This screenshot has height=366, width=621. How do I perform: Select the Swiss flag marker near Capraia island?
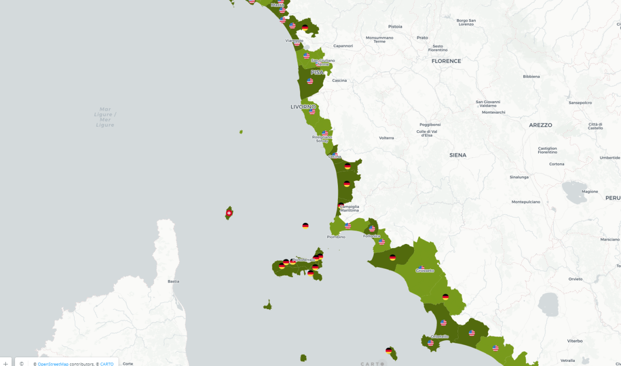[x=228, y=212]
